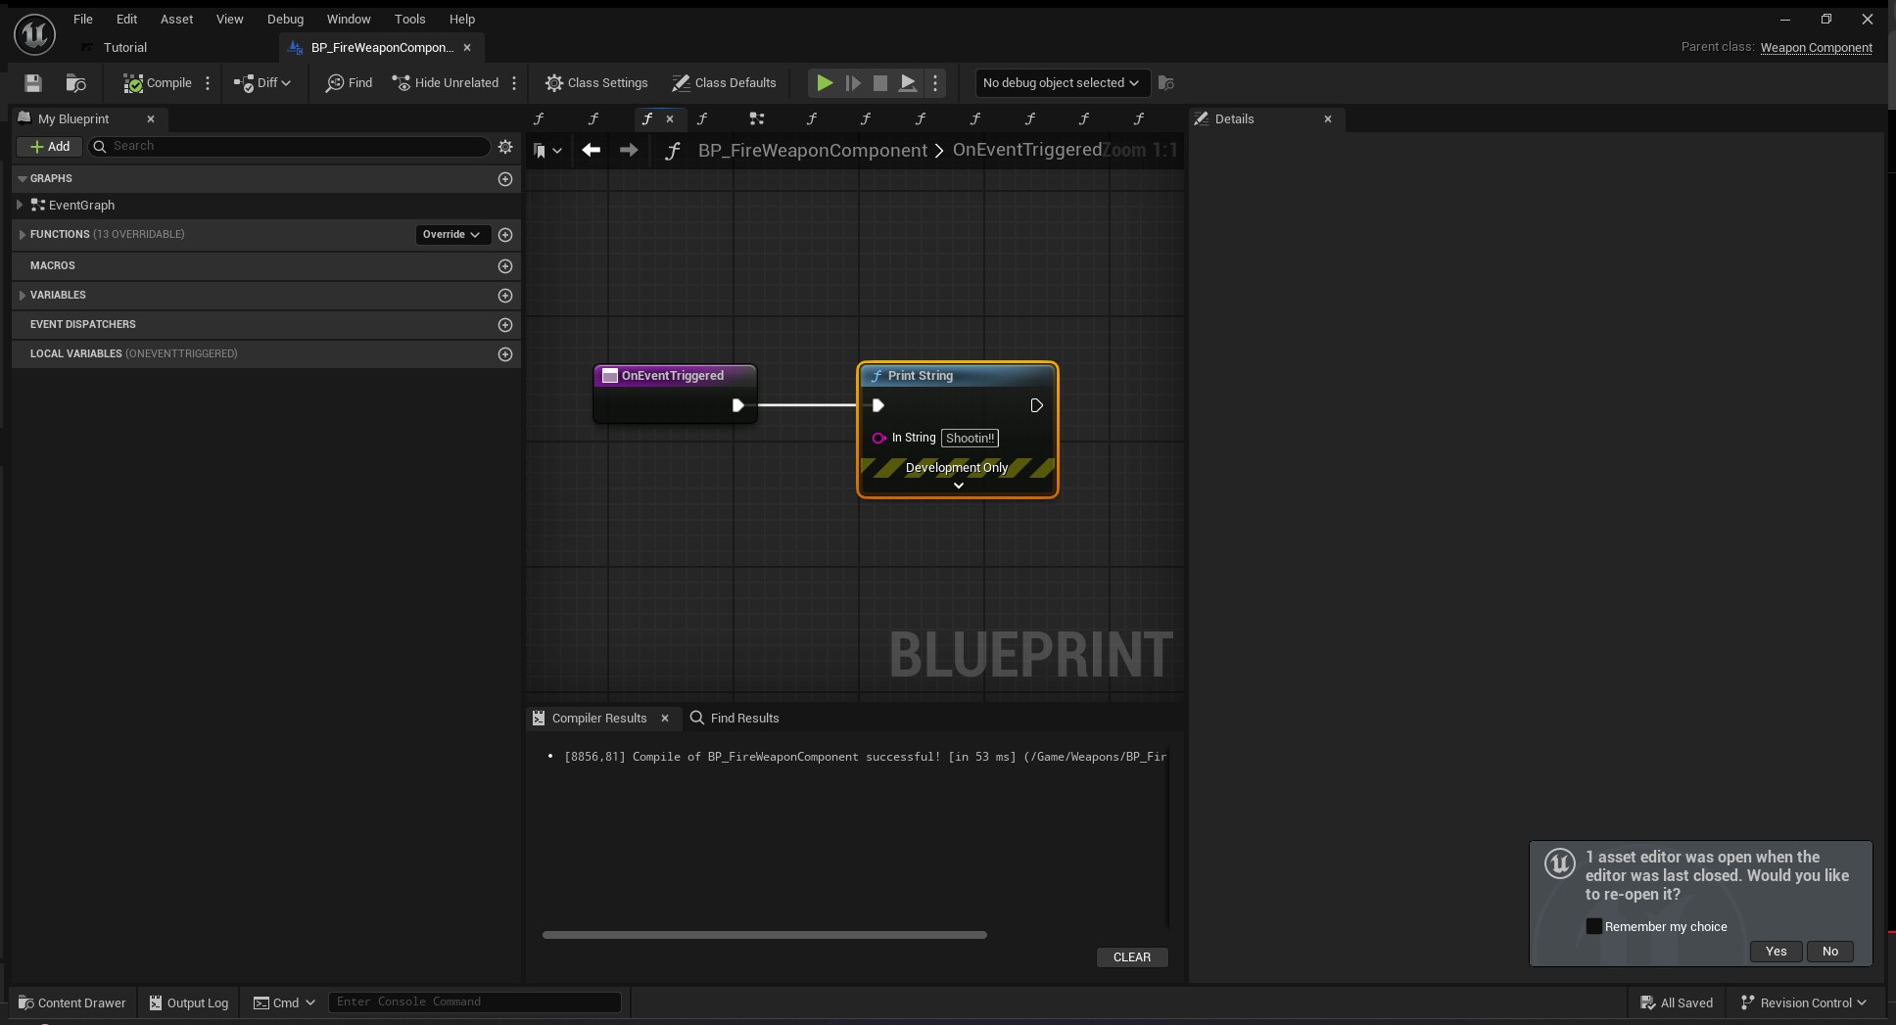Switch to the Find Results tab
The height and width of the screenshot is (1025, 1896).
click(x=735, y=718)
